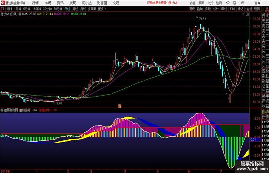Image resolution: width=269 pixels, height=173 pixels.
Task: Open the 版面 menu
Action: pyautogui.click(x=201, y=3)
